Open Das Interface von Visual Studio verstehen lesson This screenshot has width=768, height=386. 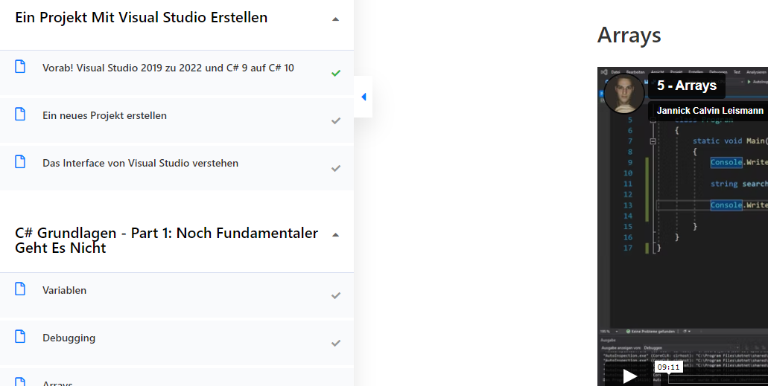click(x=141, y=163)
